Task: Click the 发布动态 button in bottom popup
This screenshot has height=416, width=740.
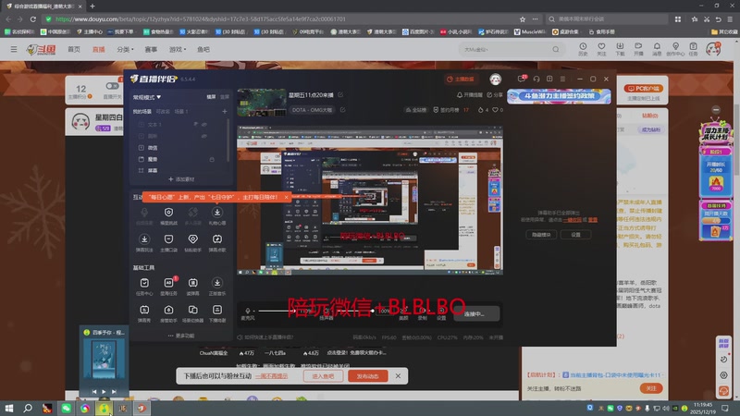Action: point(367,376)
